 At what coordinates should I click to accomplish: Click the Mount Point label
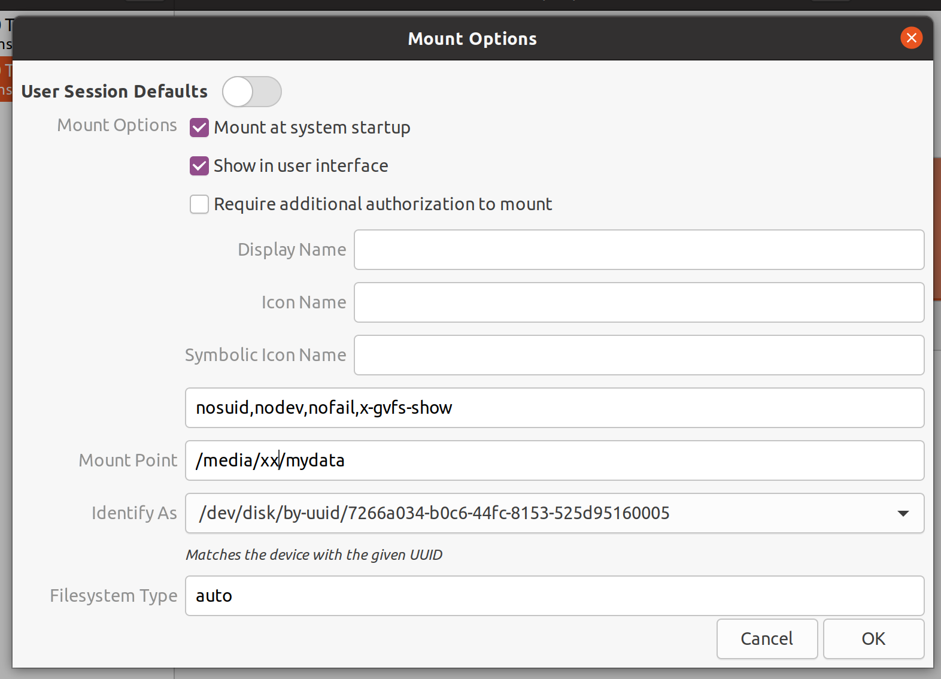click(x=128, y=460)
